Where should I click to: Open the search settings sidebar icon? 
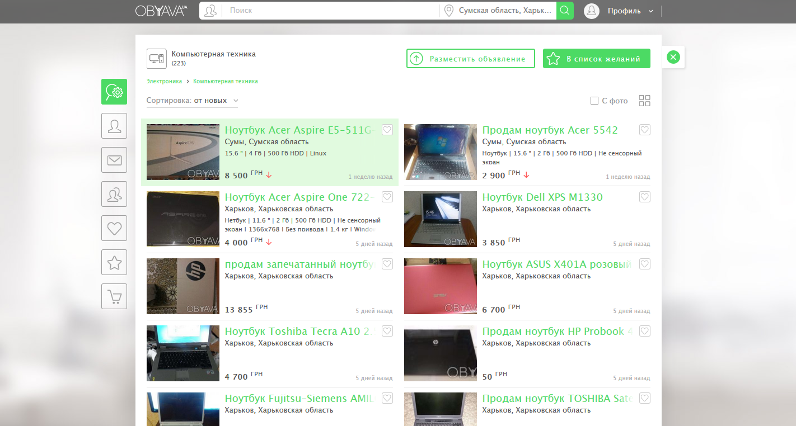click(x=114, y=92)
